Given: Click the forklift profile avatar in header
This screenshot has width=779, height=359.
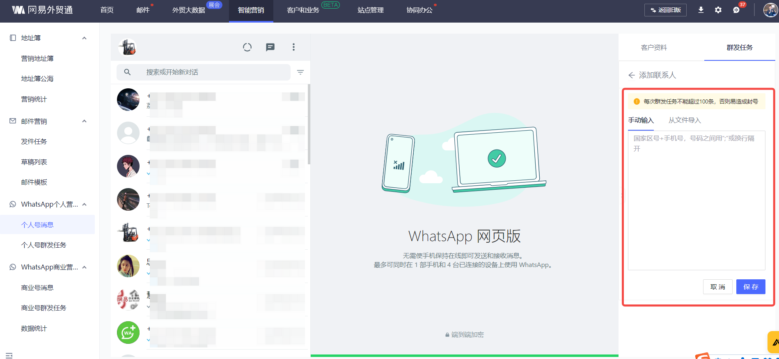Looking at the screenshot, I should click(x=128, y=47).
